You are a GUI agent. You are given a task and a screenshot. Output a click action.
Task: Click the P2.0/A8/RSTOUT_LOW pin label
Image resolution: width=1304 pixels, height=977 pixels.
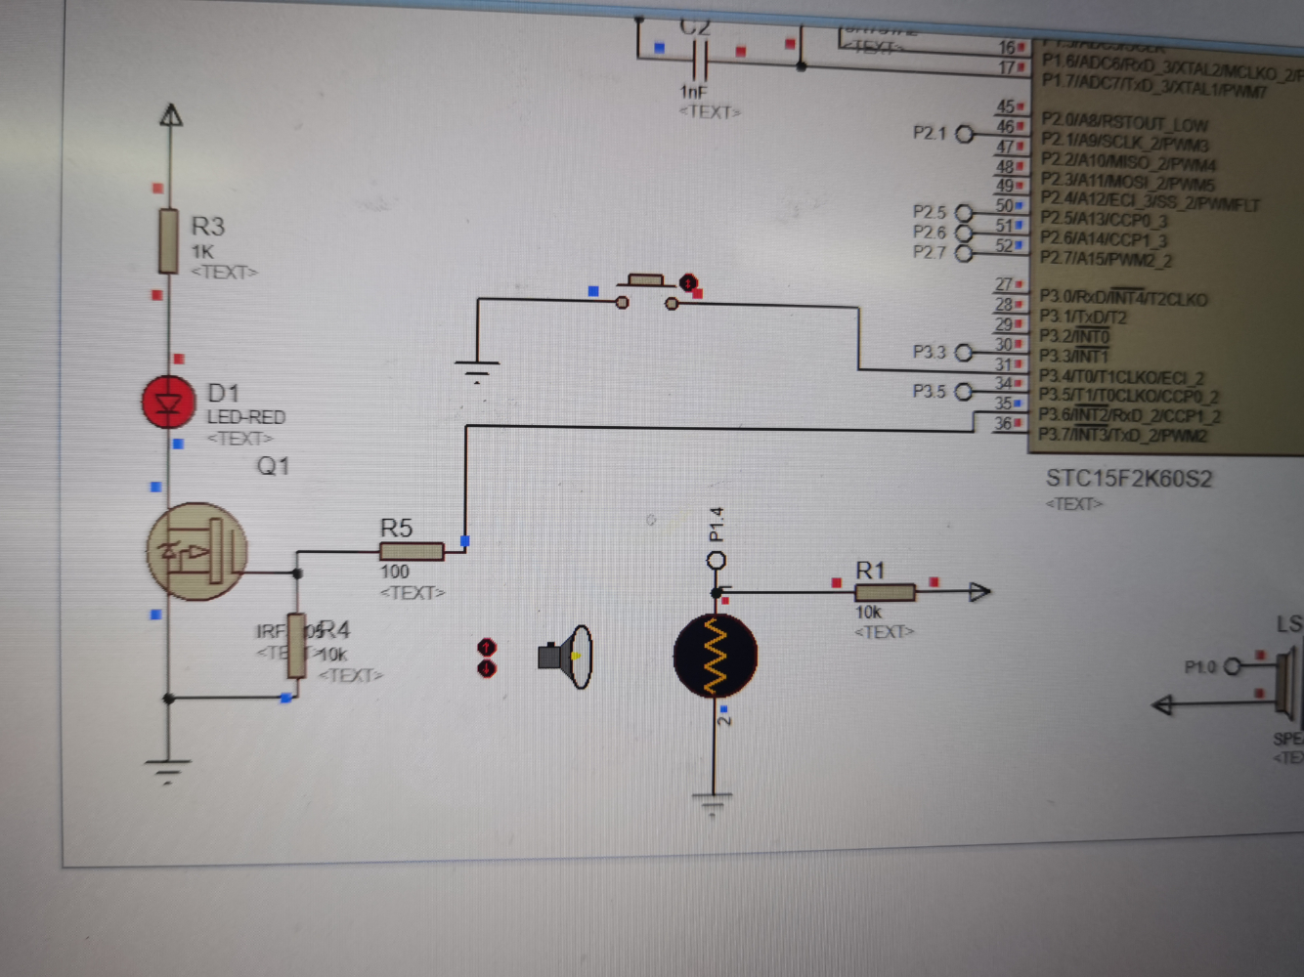tap(1125, 123)
